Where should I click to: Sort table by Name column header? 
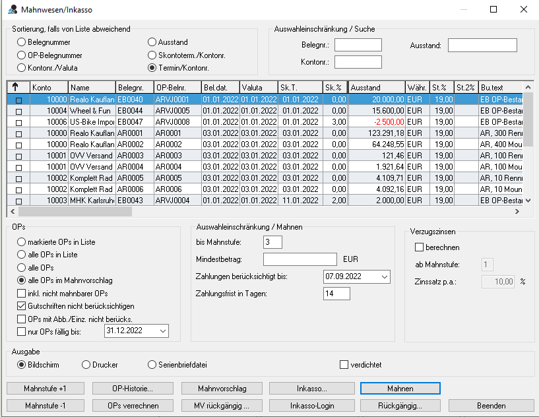pyautogui.click(x=92, y=87)
